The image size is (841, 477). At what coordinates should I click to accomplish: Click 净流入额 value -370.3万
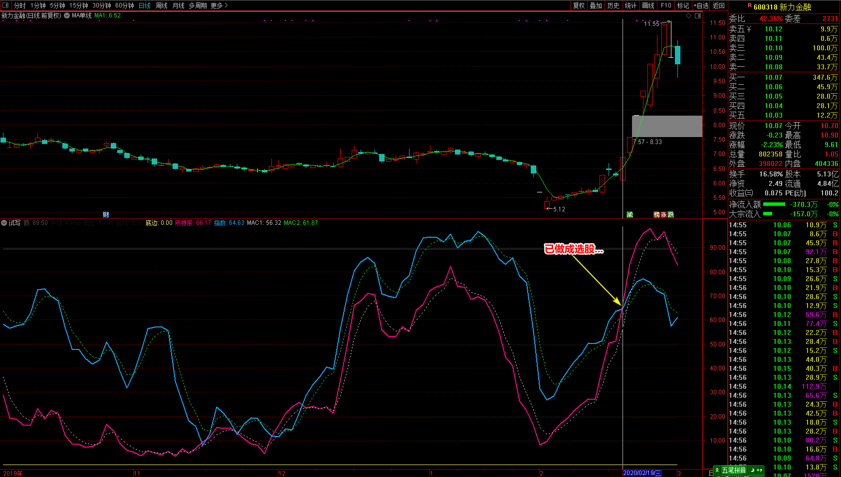[804, 205]
